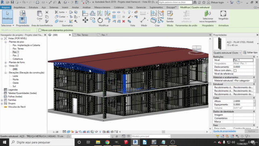This screenshot has height=146, width=259.
Task: Close the (3D) view tab
Action: [70, 35]
